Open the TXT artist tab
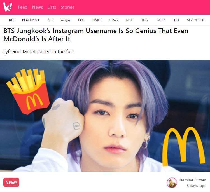This screenshot has height=192, width=210. click(x=176, y=20)
